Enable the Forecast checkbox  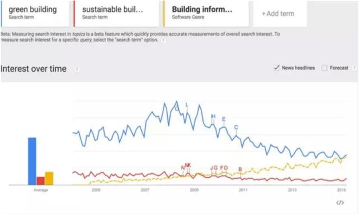coord(324,68)
